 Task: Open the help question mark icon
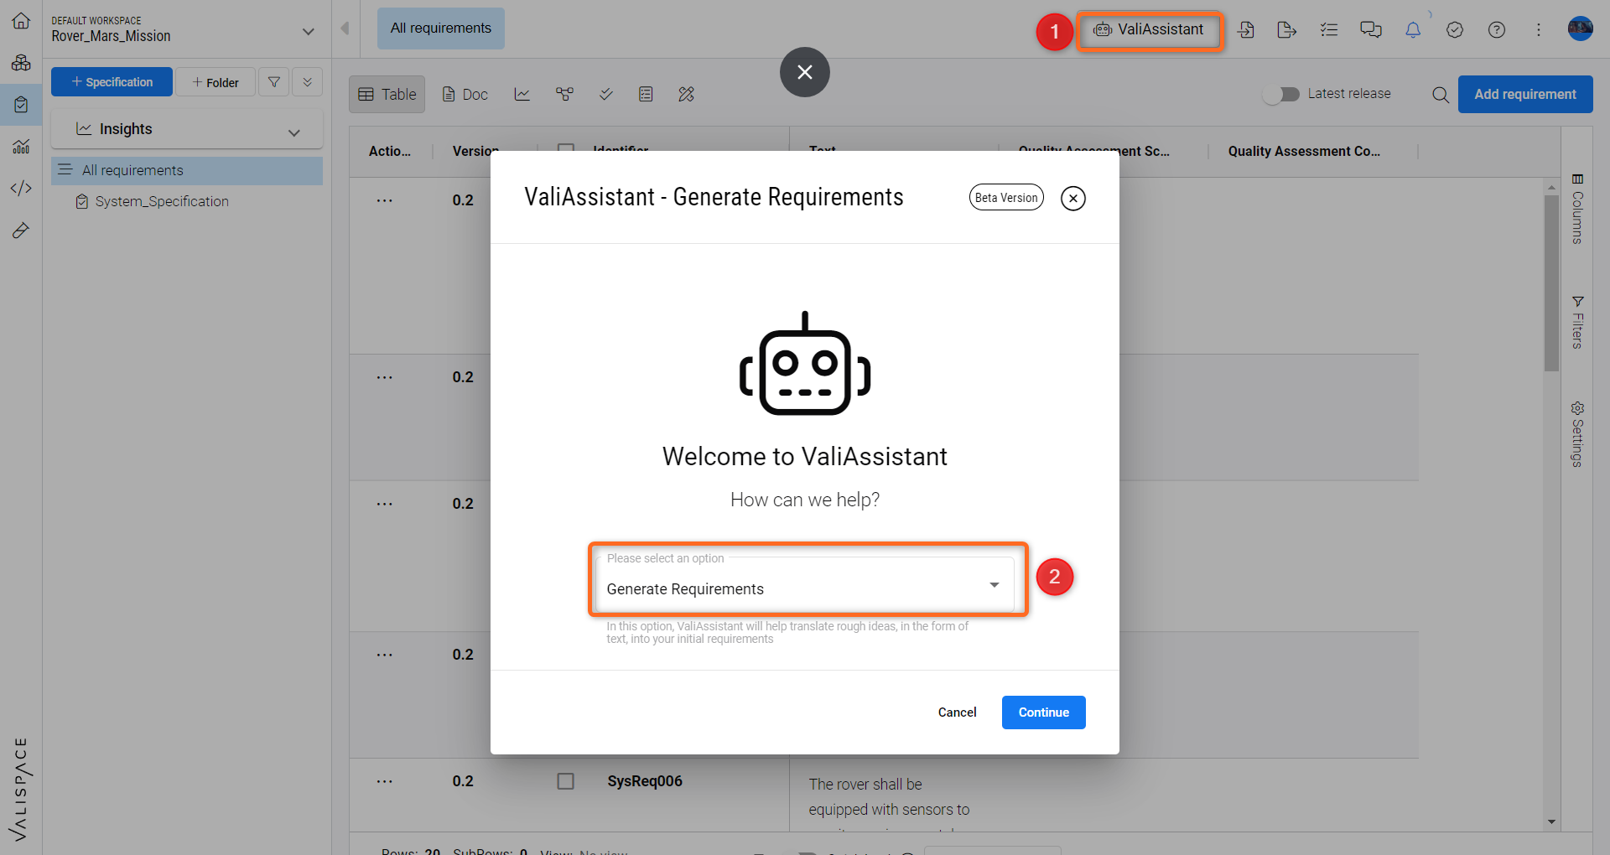[x=1497, y=30]
